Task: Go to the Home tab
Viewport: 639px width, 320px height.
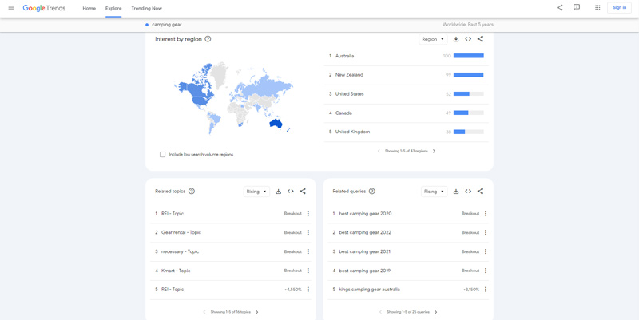Action: coord(89,8)
